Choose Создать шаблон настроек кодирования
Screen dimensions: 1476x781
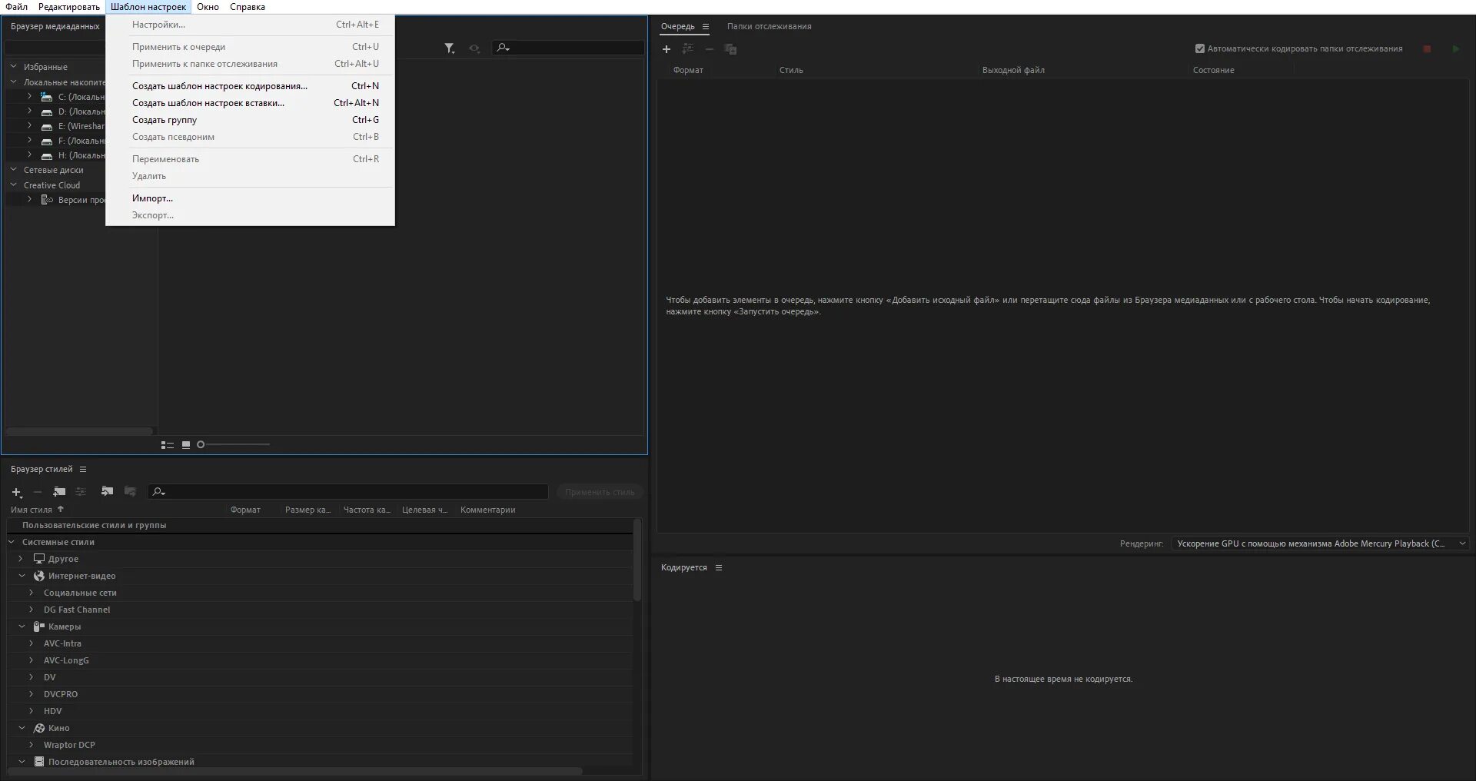tap(251, 86)
